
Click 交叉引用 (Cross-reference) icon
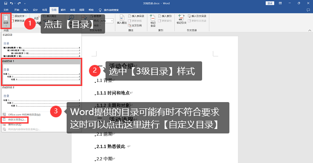coord(130,26)
